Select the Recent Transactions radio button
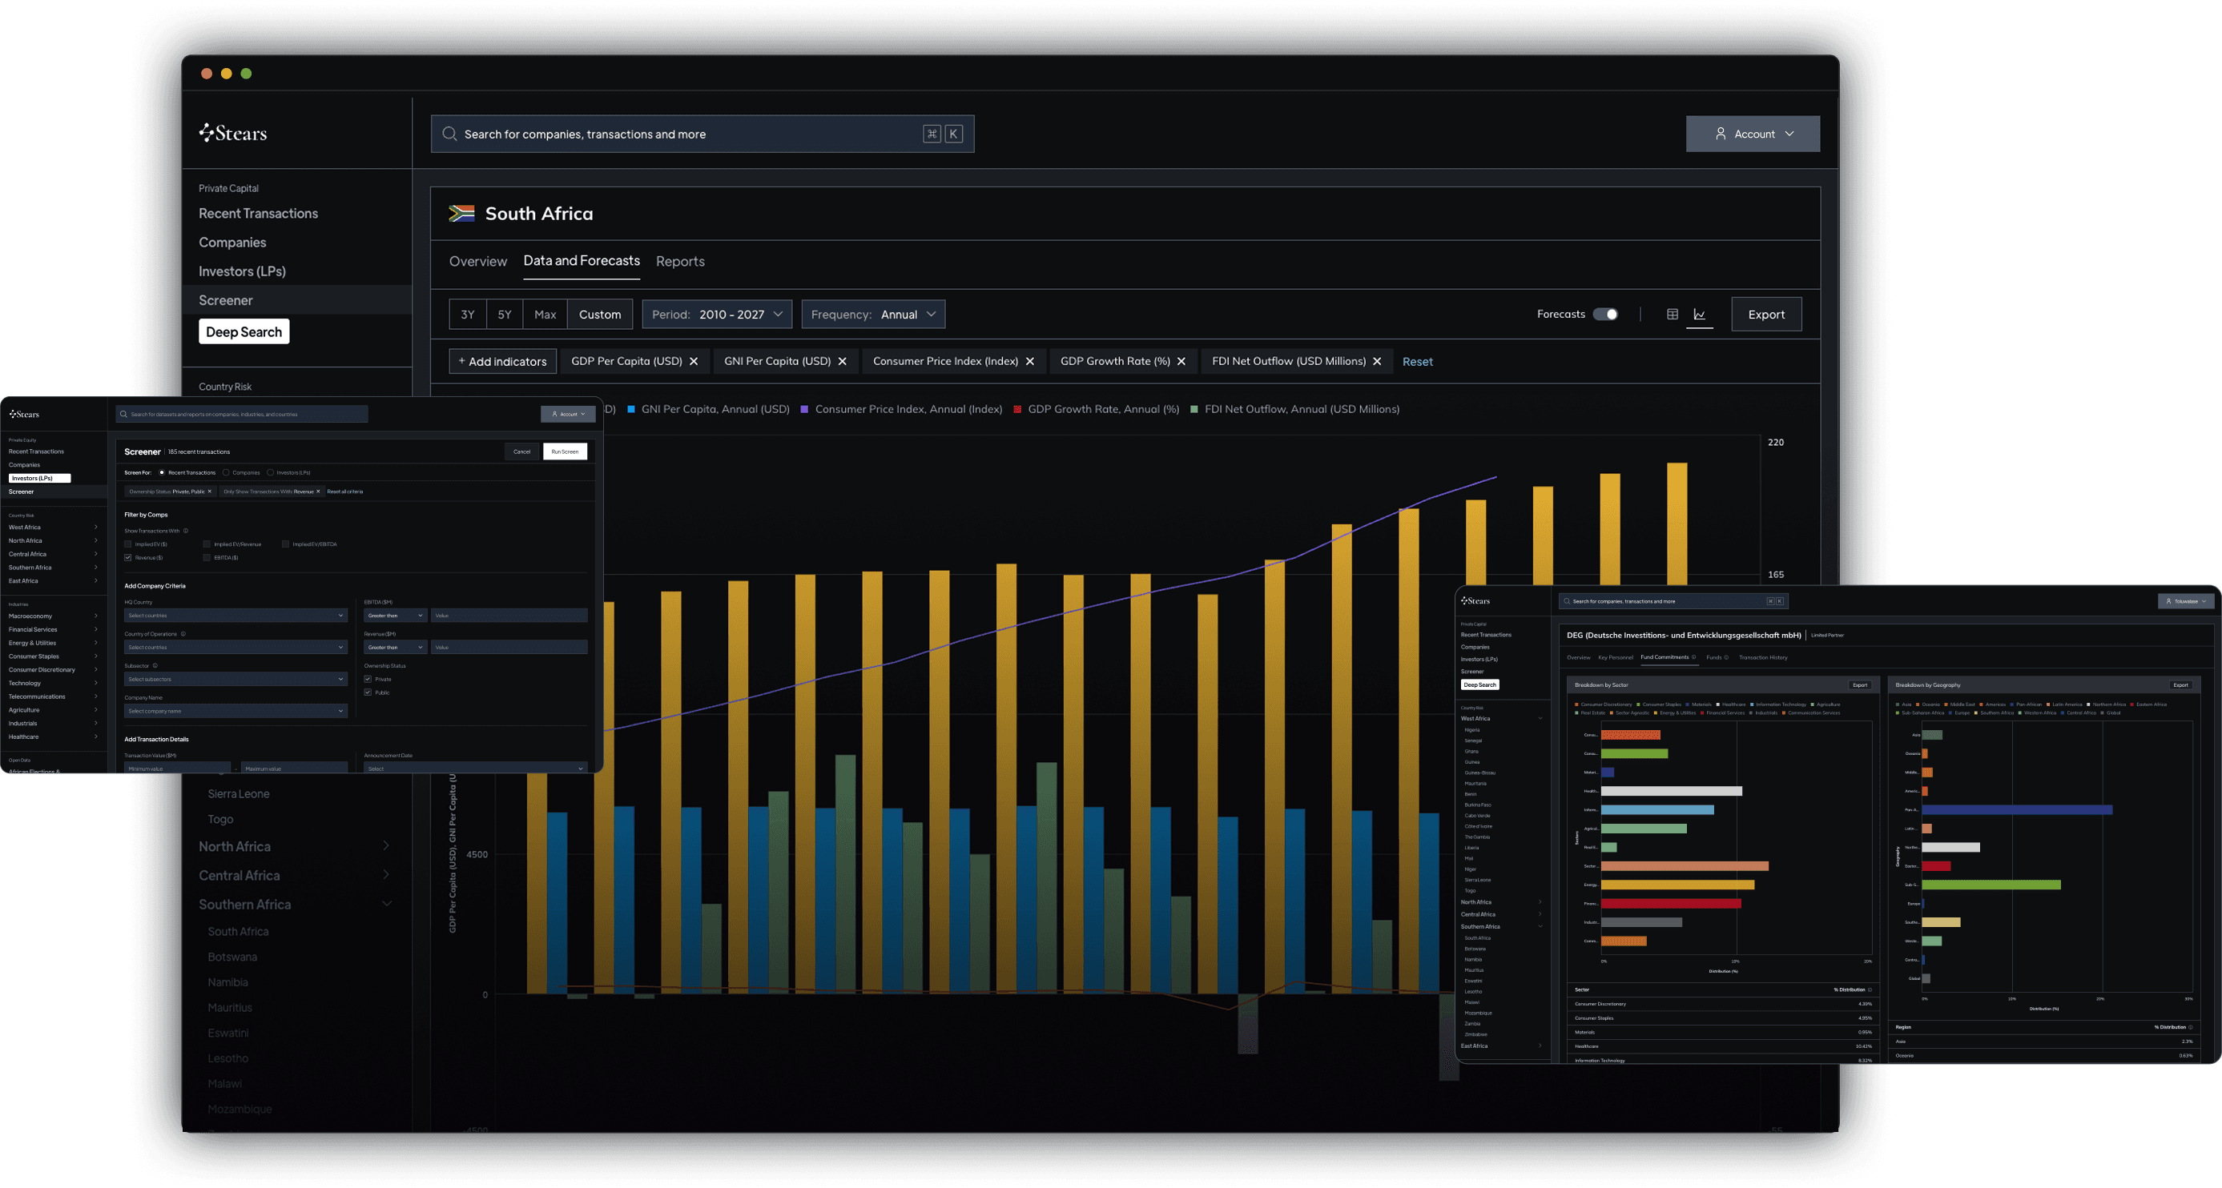 click(161, 472)
